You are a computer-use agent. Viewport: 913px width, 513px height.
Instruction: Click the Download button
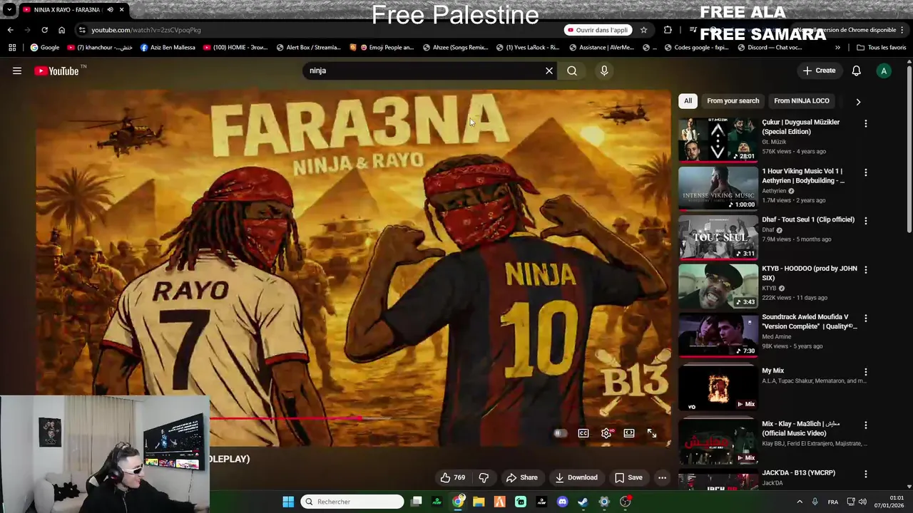(x=576, y=477)
